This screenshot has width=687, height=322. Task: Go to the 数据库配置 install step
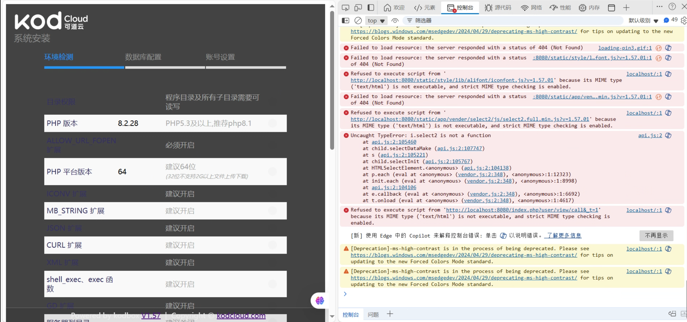click(x=143, y=57)
